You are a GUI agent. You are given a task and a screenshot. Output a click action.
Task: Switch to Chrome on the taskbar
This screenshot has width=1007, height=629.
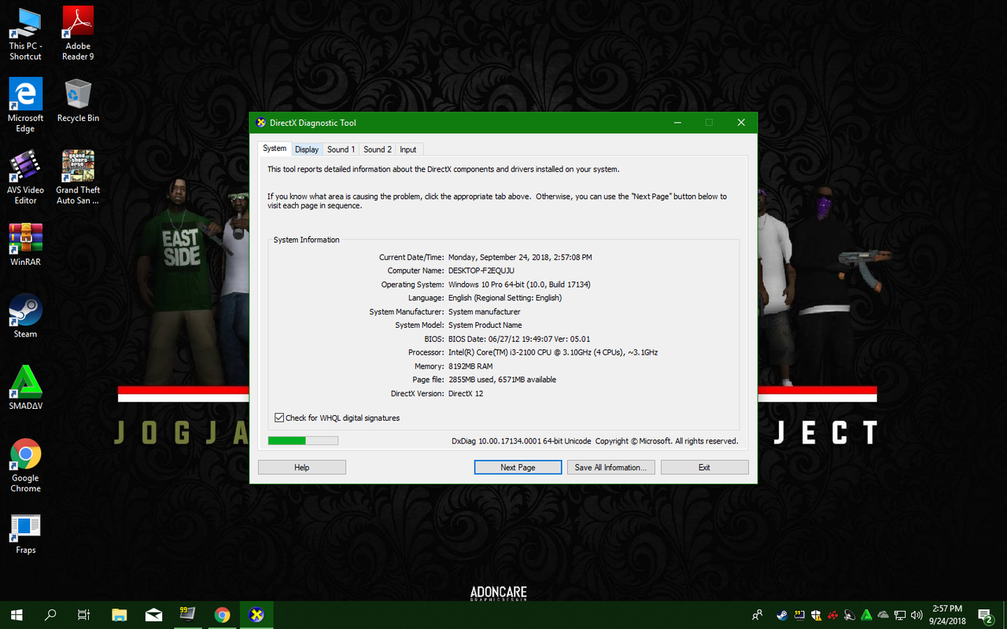(222, 615)
